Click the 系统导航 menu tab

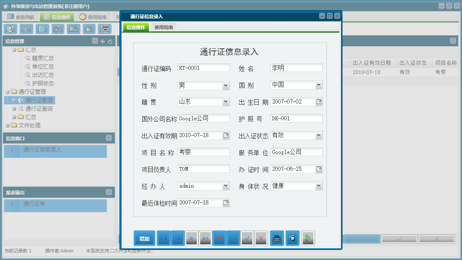22,16
